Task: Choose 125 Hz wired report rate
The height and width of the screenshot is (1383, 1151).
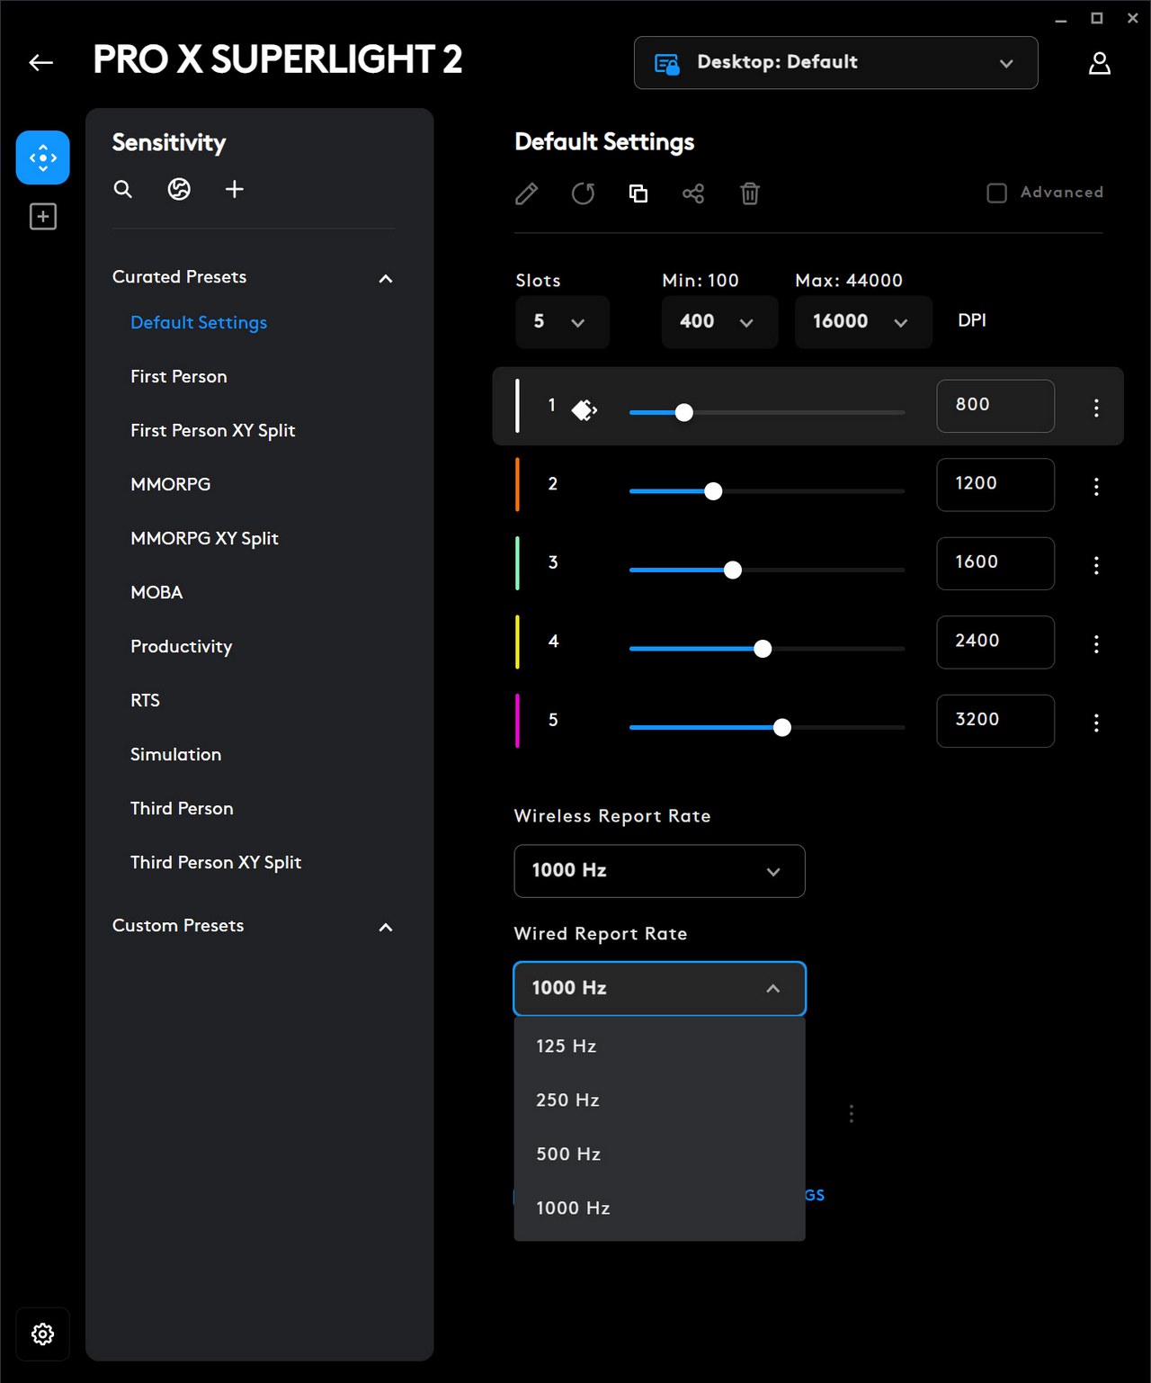Action: 659,1046
